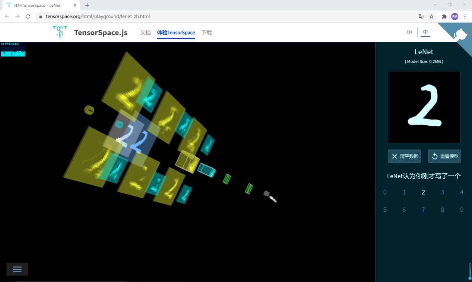Image resolution: width=472 pixels, height=282 pixels.
Task: Select the small cyan round layer button
Action: (x=119, y=124)
